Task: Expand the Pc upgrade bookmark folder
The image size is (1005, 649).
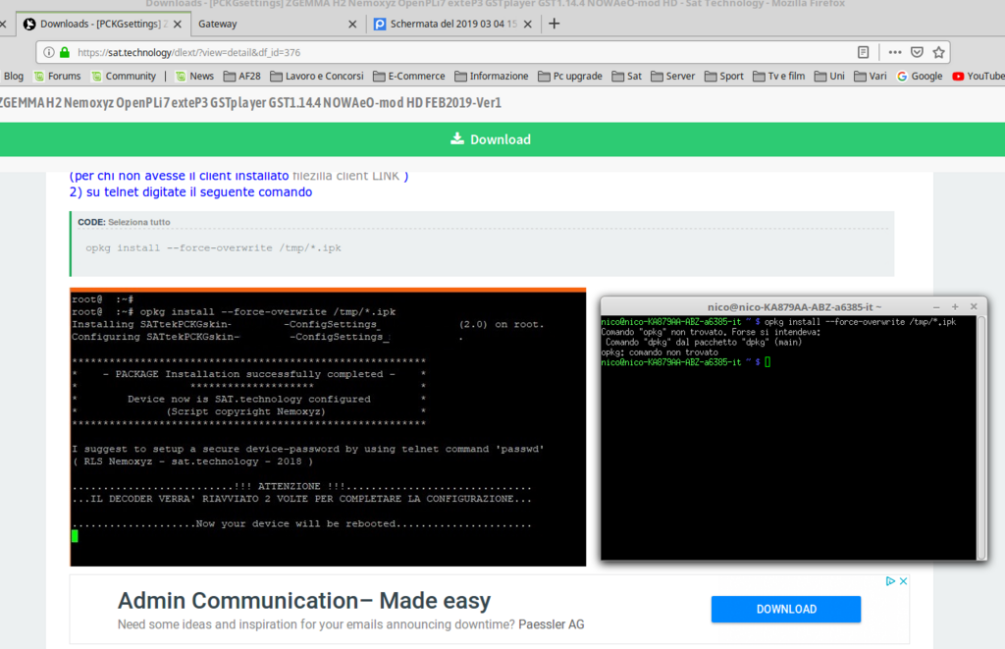Action: tap(570, 77)
